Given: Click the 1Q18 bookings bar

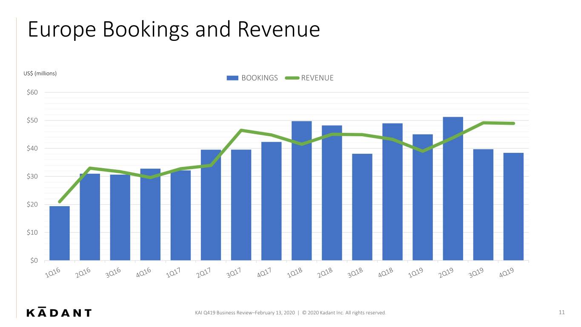Looking at the screenshot, I should [x=302, y=191].
